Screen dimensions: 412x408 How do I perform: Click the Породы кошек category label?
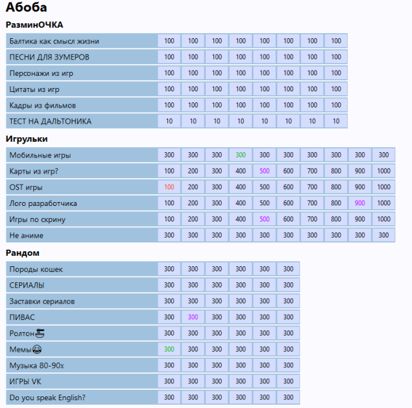click(36, 269)
